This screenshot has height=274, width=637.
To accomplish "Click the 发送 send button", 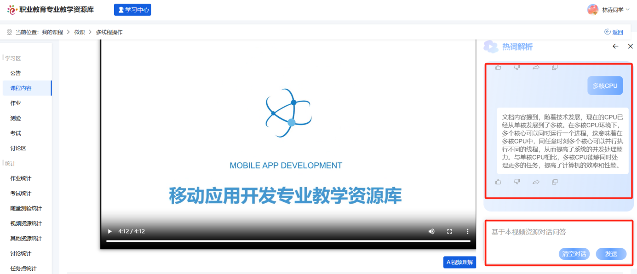I will (x=611, y=254).
